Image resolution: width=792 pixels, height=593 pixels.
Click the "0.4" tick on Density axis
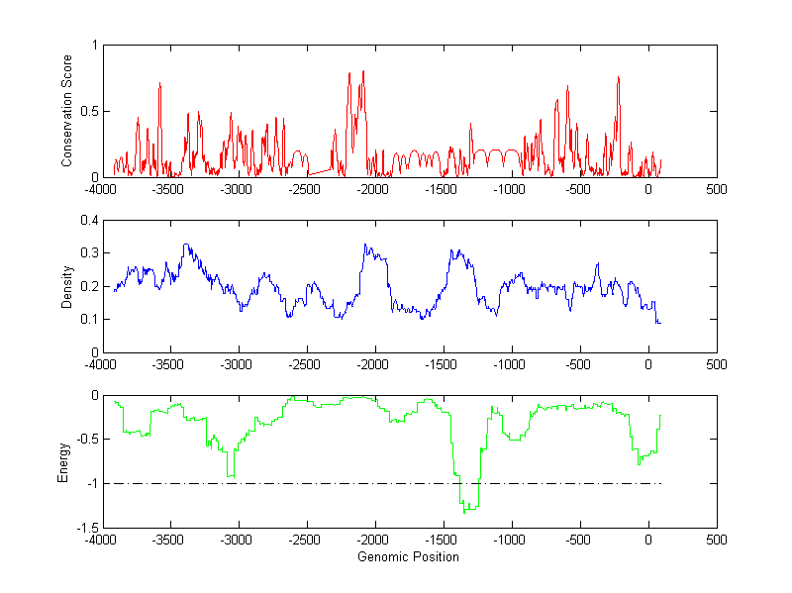87,221
